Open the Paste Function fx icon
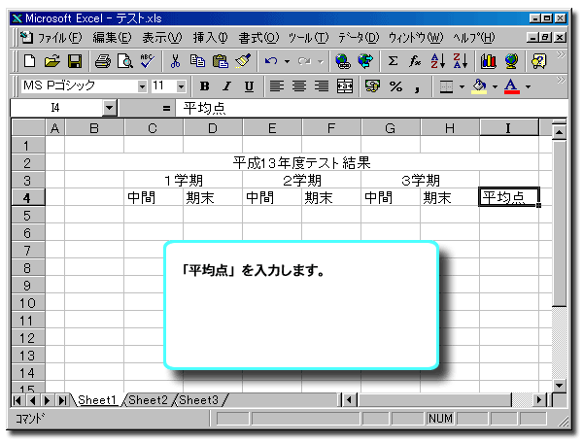 click(x=415, y=61)
